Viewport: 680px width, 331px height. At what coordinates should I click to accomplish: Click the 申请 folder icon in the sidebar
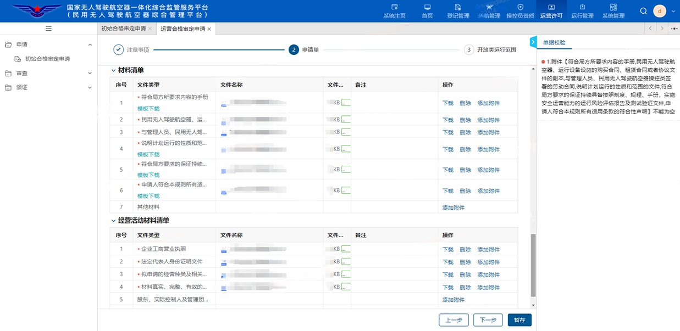[x=8, y=44]
